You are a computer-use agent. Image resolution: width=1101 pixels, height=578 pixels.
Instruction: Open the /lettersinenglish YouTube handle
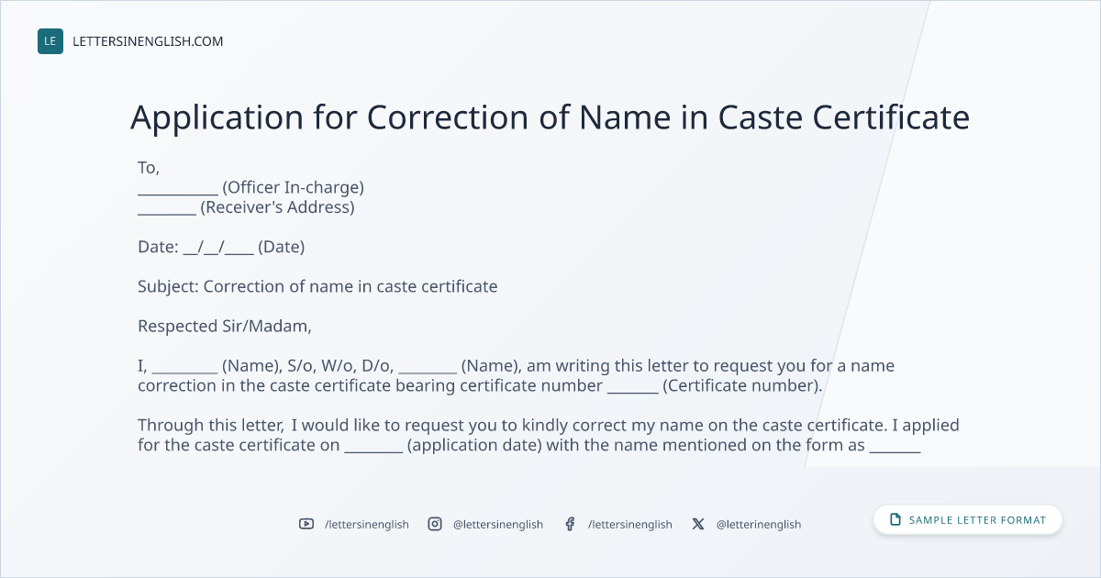(x=367, y=524)
